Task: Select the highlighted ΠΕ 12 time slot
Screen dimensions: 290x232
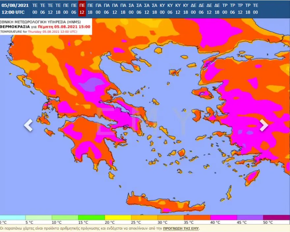Action: click(82, 9)
